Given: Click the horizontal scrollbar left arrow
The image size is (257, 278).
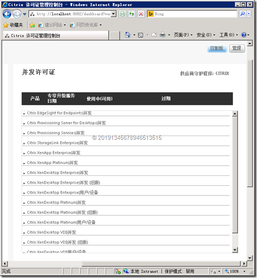Looking at the screenshot, I should click(x=5, y=264).
